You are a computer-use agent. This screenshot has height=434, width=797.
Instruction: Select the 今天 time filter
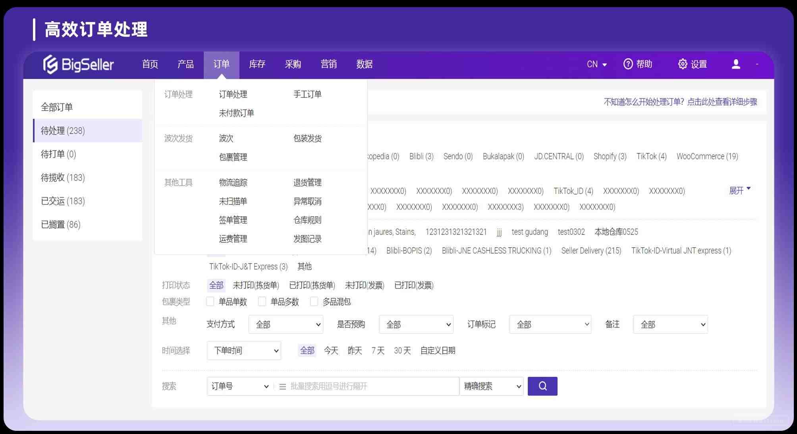331,351
